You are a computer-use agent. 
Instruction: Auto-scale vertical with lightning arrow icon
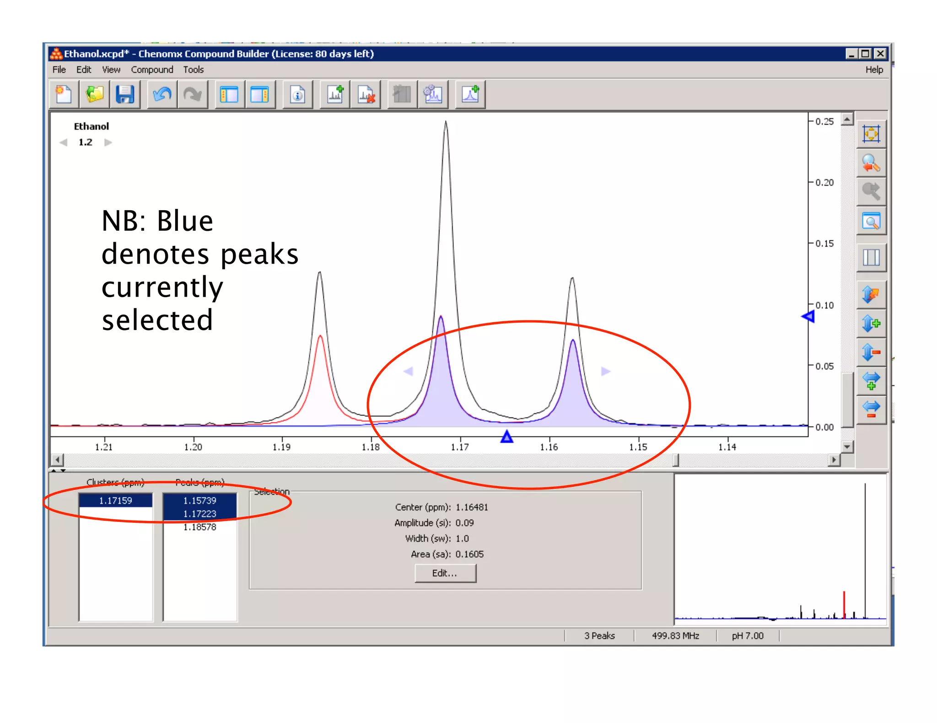[x=871, y=294]
